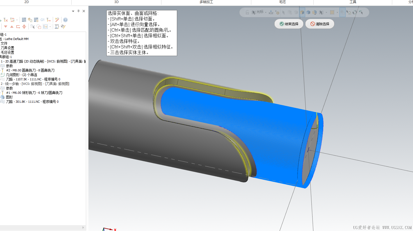Click the G1 post-process icon
Screen dimensions: 413x231
click(42, 20)
